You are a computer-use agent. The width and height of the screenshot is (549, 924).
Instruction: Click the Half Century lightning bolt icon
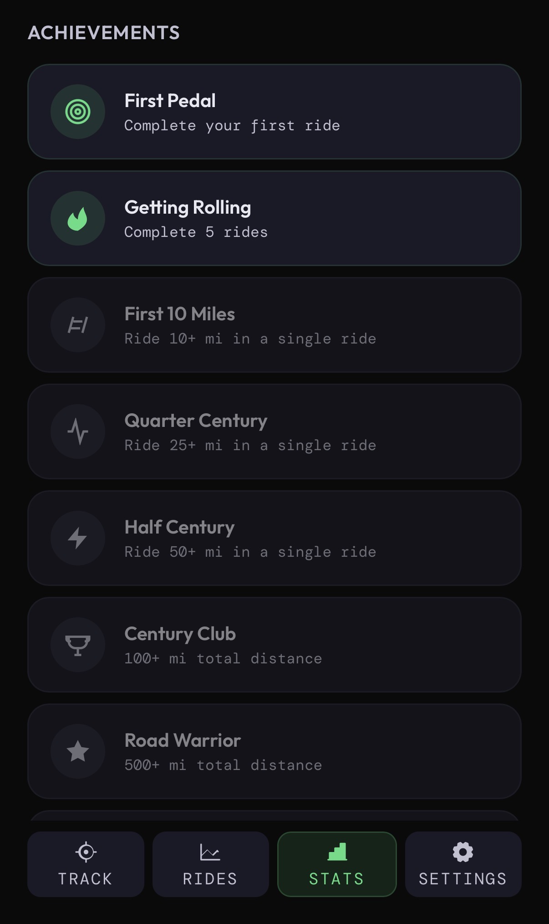click(78, 538)
